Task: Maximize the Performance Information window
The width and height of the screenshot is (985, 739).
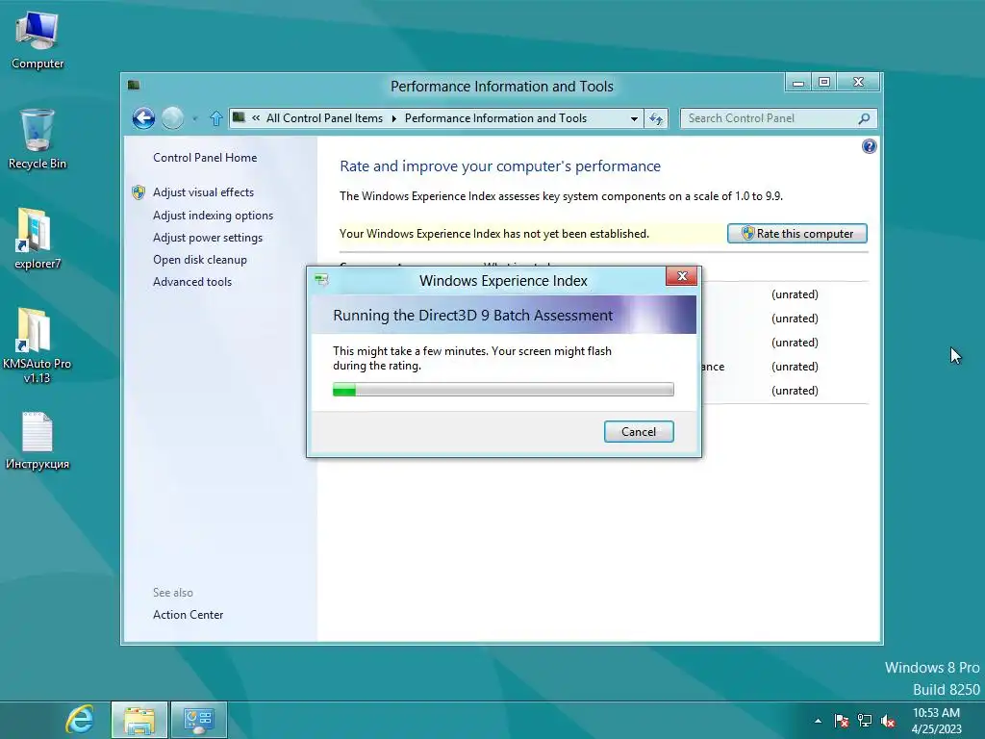Action: (x=824, y=82)
